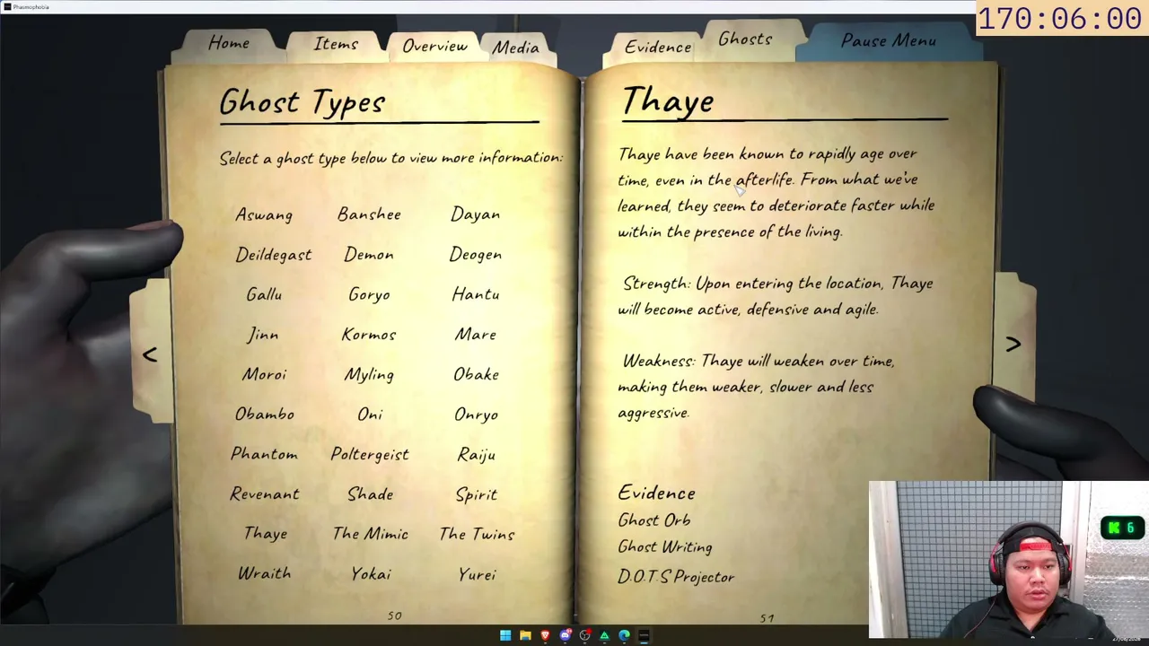
Task: Go to the Evidence tab
Action: [x=658, y=48]
